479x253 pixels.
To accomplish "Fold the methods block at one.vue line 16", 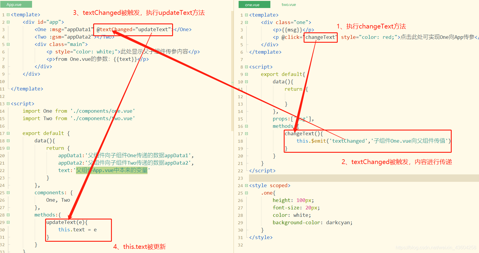I will [x=246, y=126].
